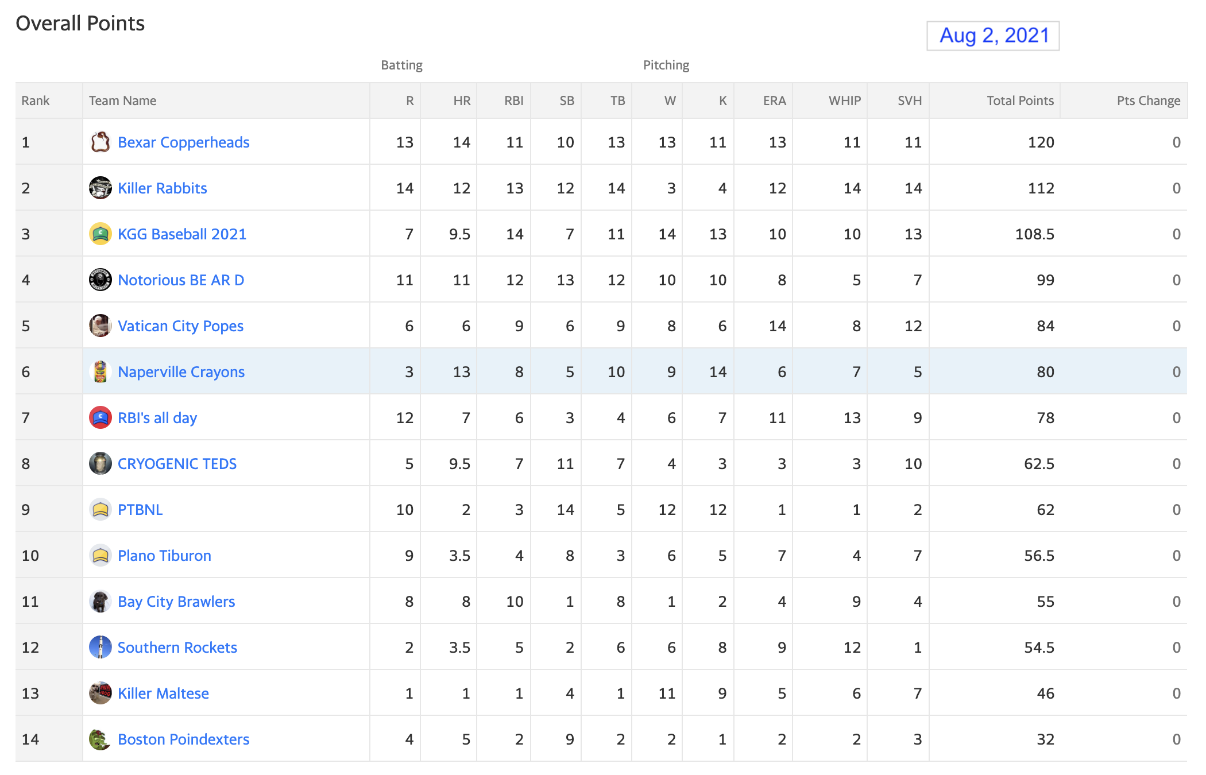Click the Bexar Copperheads team logo icon

coord(100,142)
